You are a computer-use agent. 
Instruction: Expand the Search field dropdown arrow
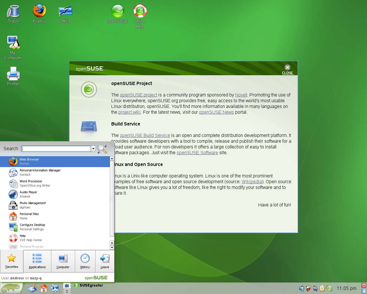93,149
